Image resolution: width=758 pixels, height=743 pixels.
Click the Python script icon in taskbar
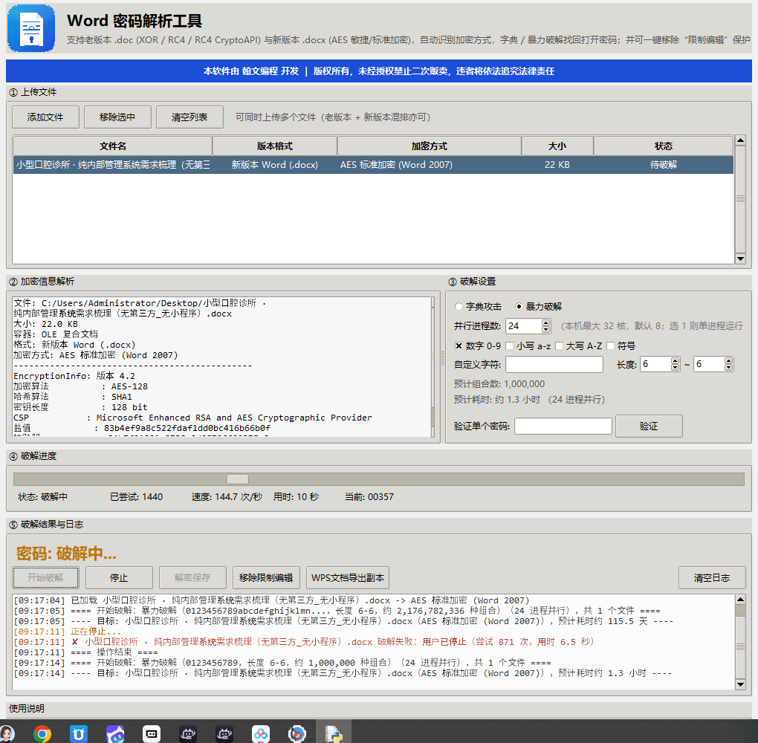point(334,734)
